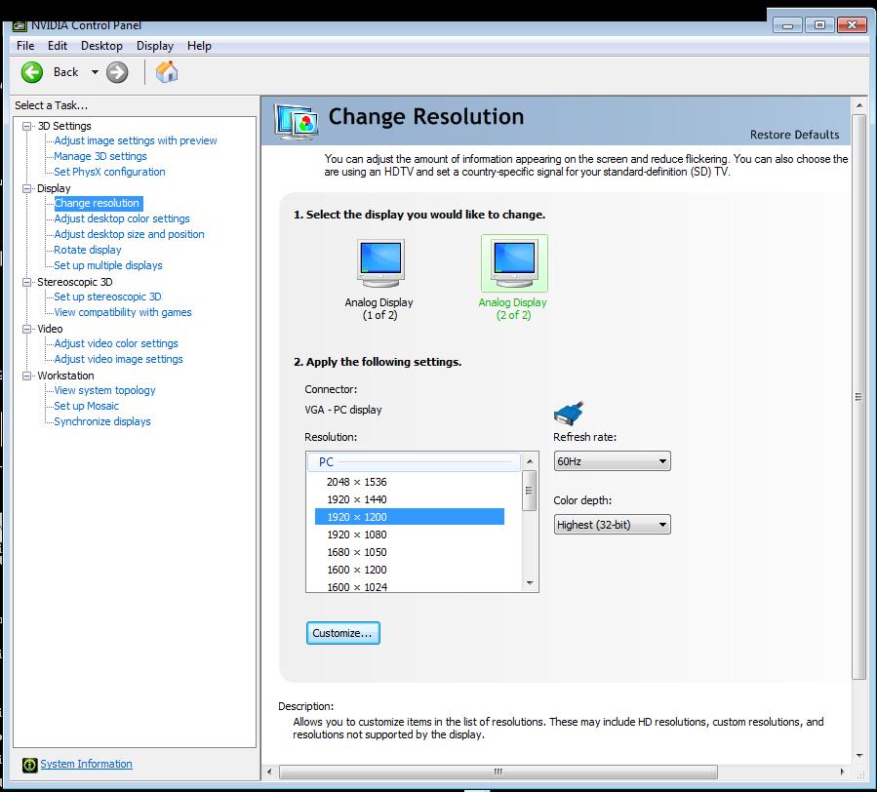
Task: Open the File menu
Action: (25, 46)
